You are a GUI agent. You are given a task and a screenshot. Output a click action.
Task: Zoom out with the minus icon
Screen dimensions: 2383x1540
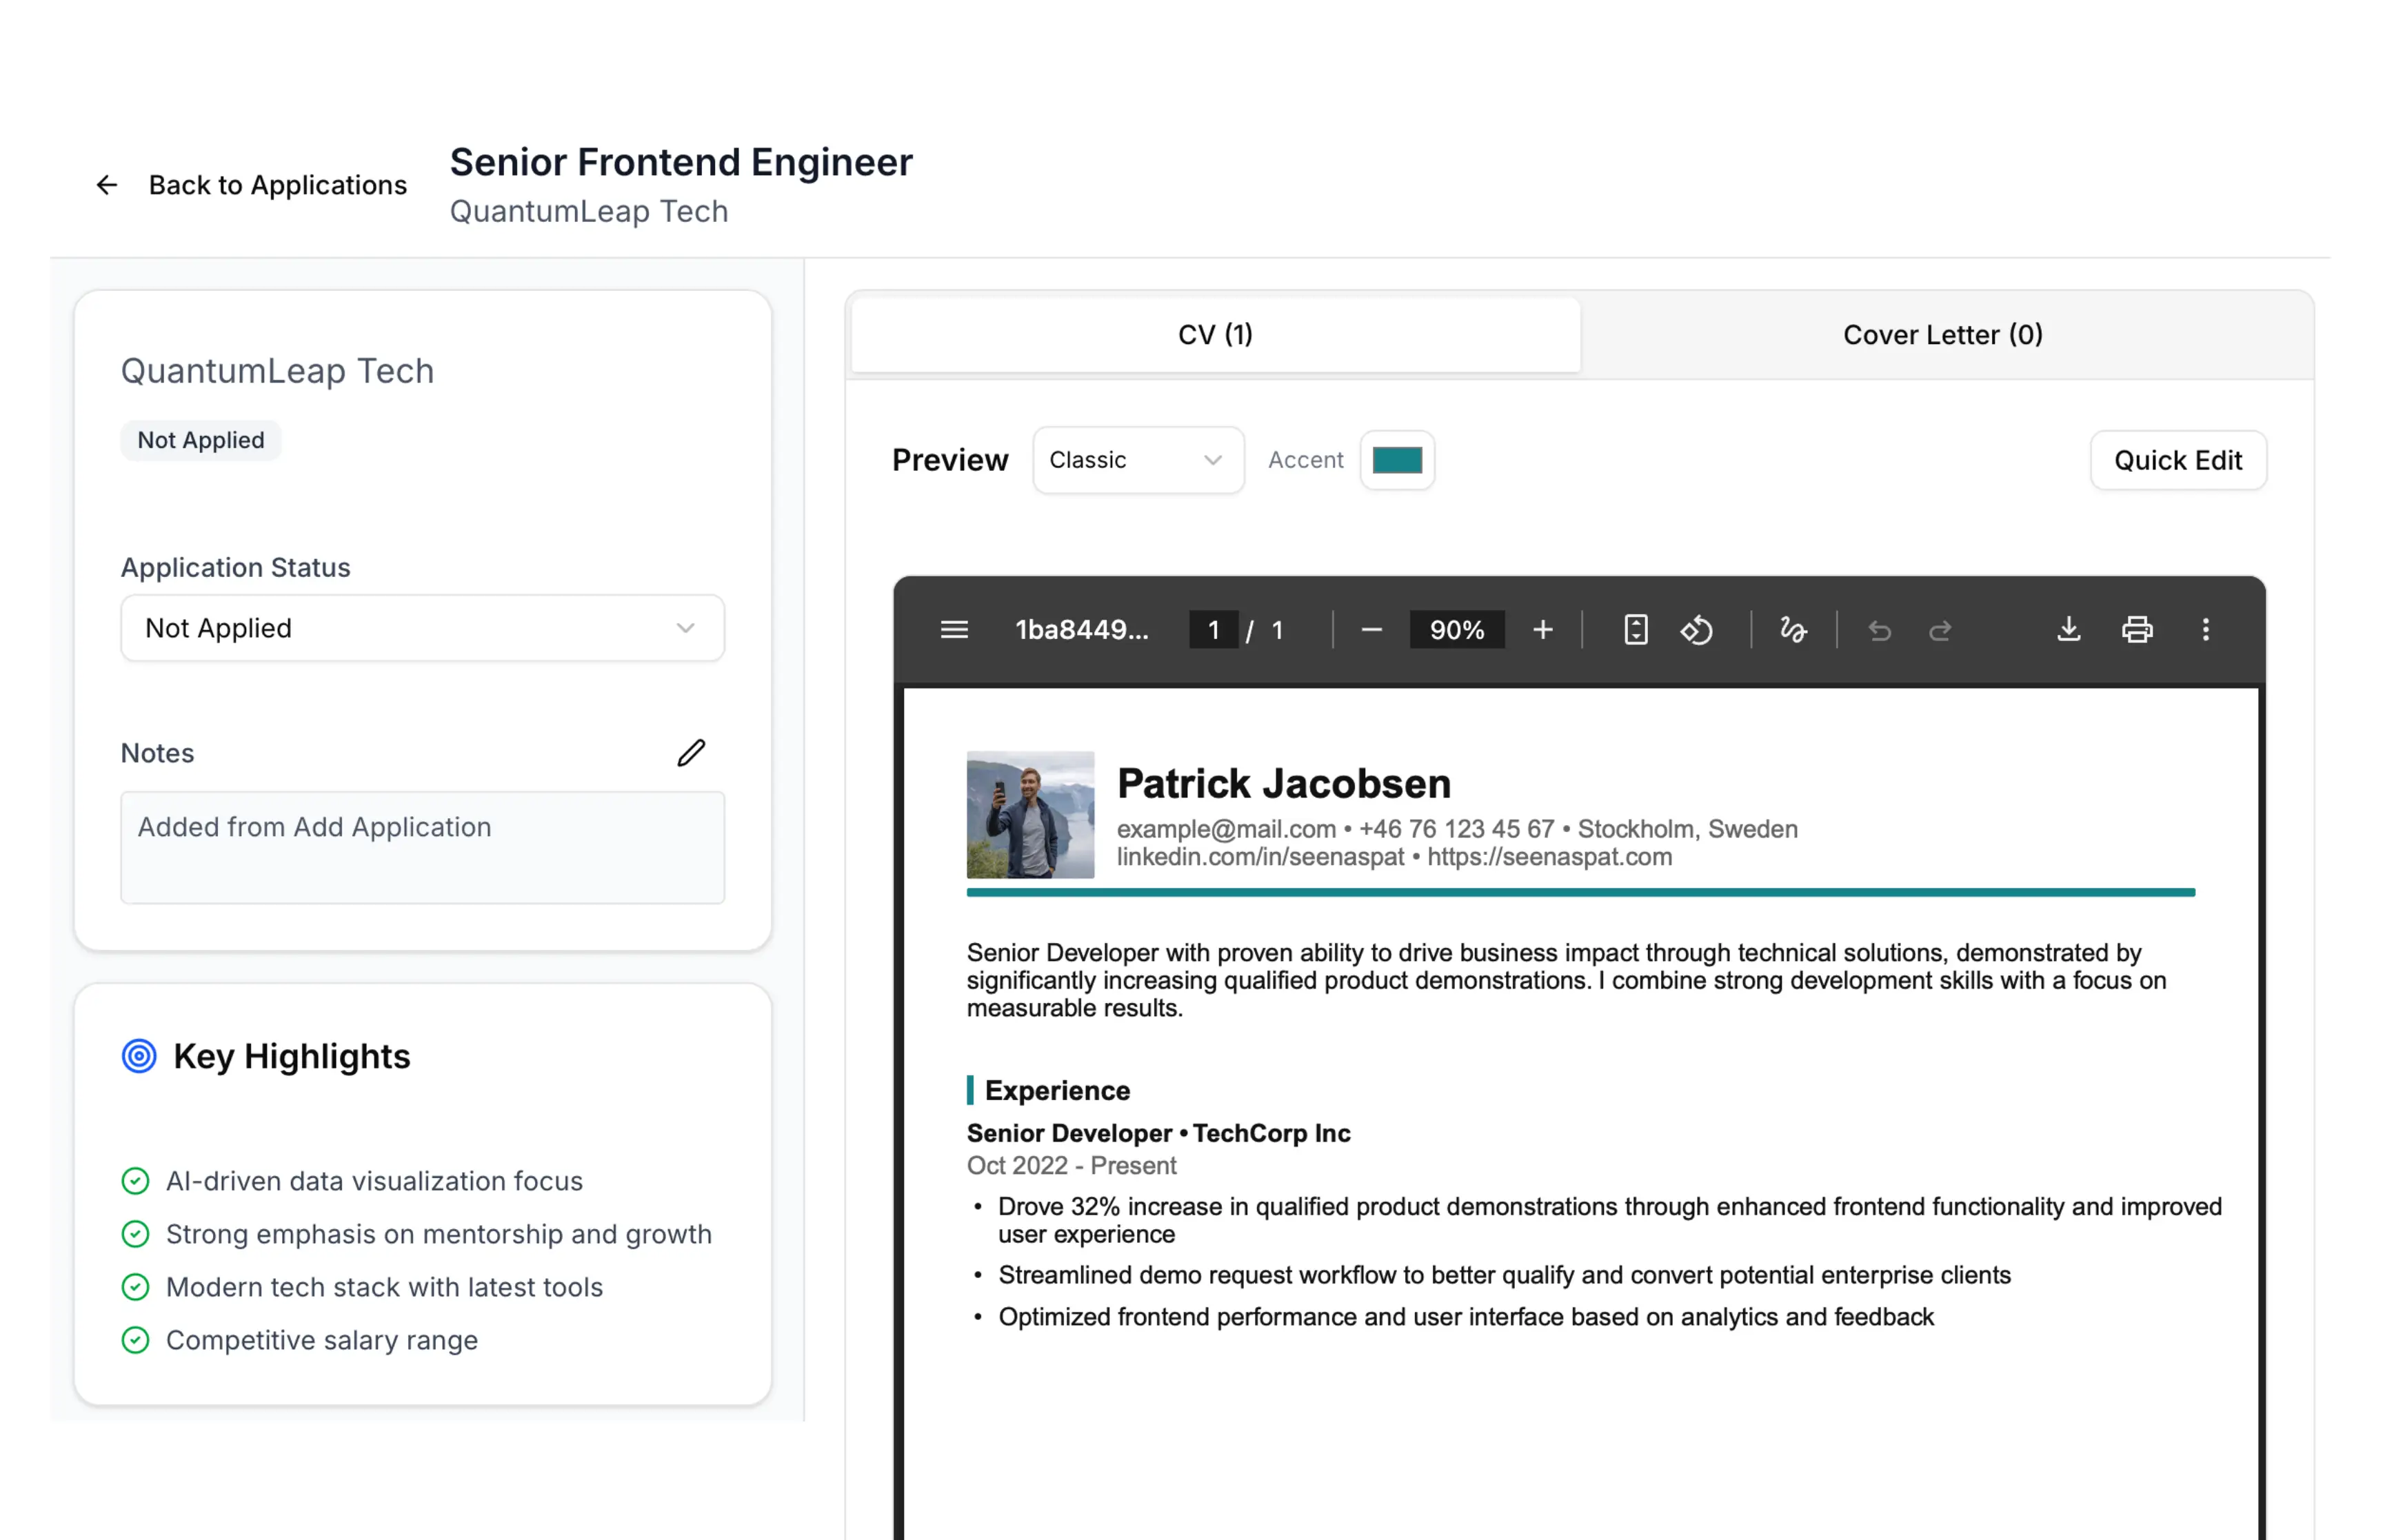pos(1371,630)
